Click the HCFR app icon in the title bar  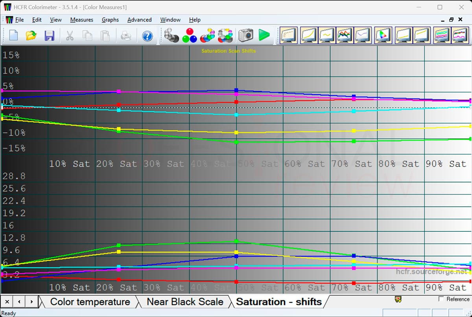(8, 7)
